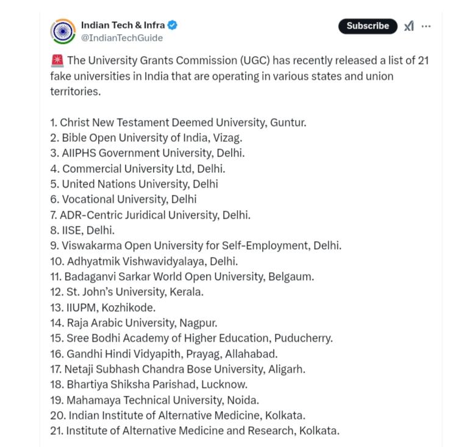Click the Badaganvi Sarkar World Open University line
Screen dimensions: 450x447
click(x=182, y=276)
